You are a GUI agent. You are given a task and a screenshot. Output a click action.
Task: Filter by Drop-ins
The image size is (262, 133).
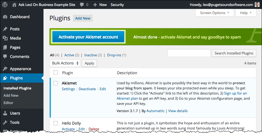[114, 55]
